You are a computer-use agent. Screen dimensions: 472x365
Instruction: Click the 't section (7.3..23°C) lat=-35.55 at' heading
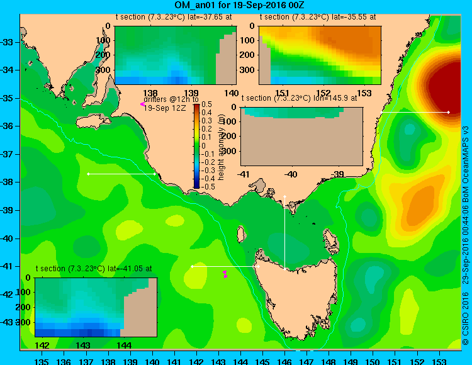(x=318, y=17)
